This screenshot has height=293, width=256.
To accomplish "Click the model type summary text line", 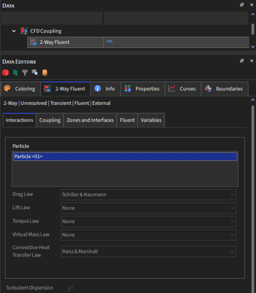I will 57,103.
